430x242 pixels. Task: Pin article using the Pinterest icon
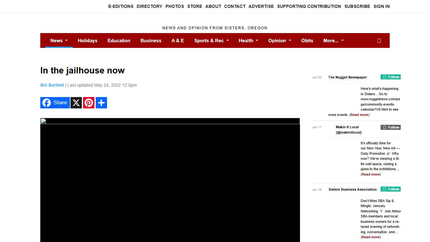89,103
